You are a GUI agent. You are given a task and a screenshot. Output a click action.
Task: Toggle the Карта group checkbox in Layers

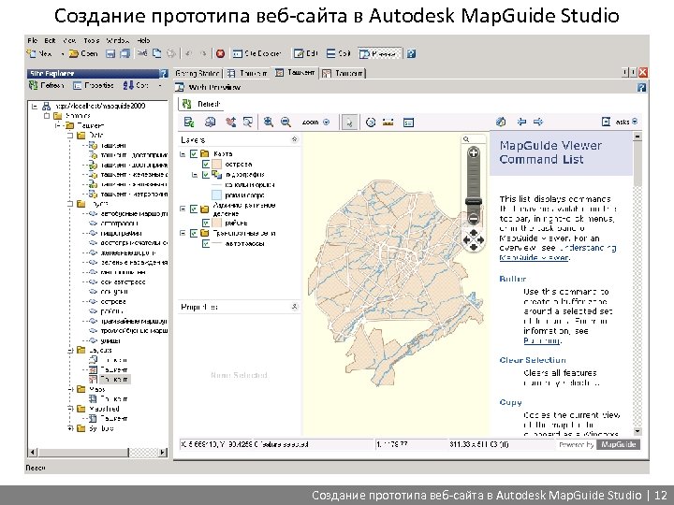(194, 153)
